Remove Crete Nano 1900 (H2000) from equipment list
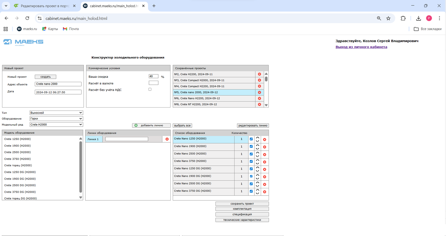Screen dimensions: 446x236 (x=265, y=147)
